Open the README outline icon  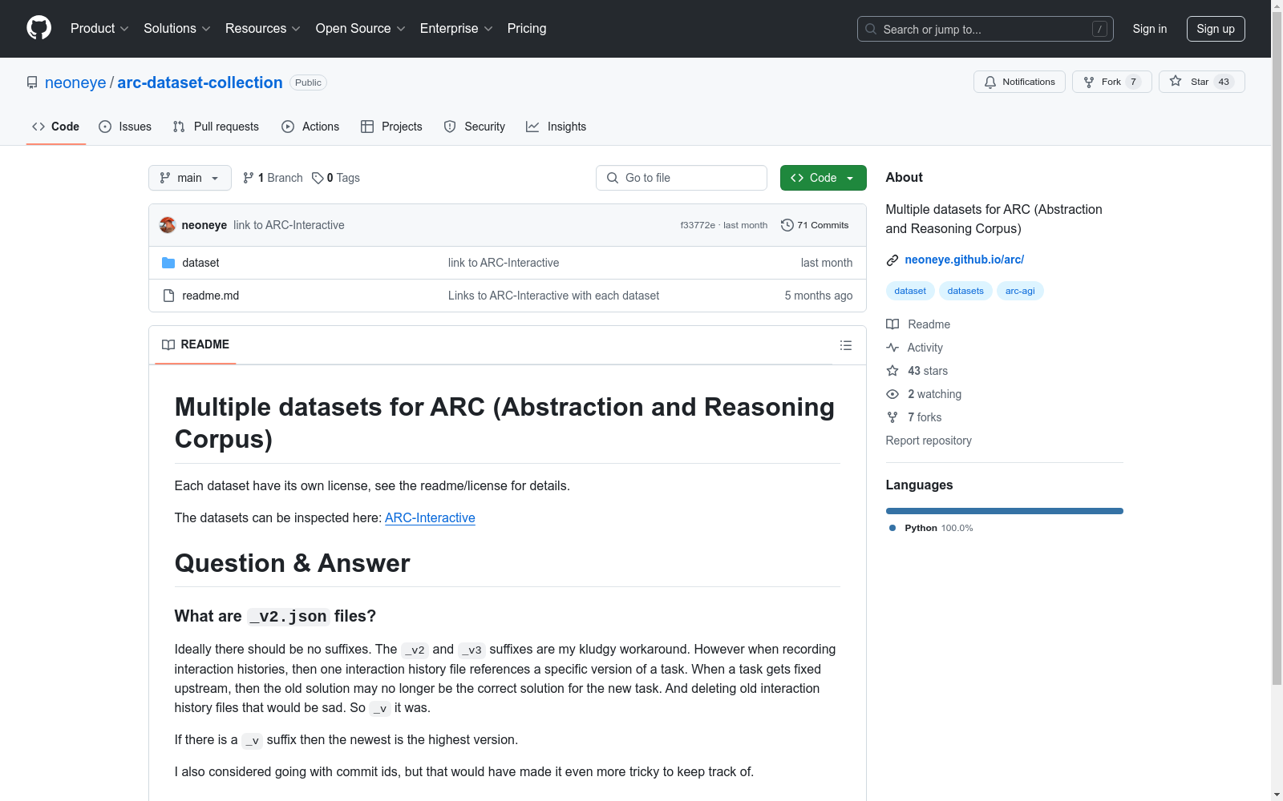pos(845,345)
